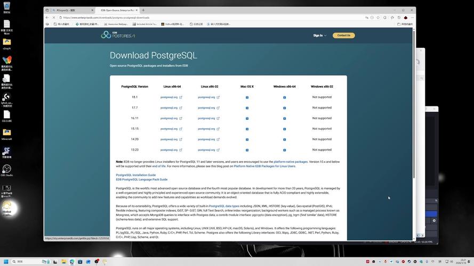Download PostgreSQL 16.11 for Windows x86-64
The height and width of the screenshot is (266, 474).
284,119
